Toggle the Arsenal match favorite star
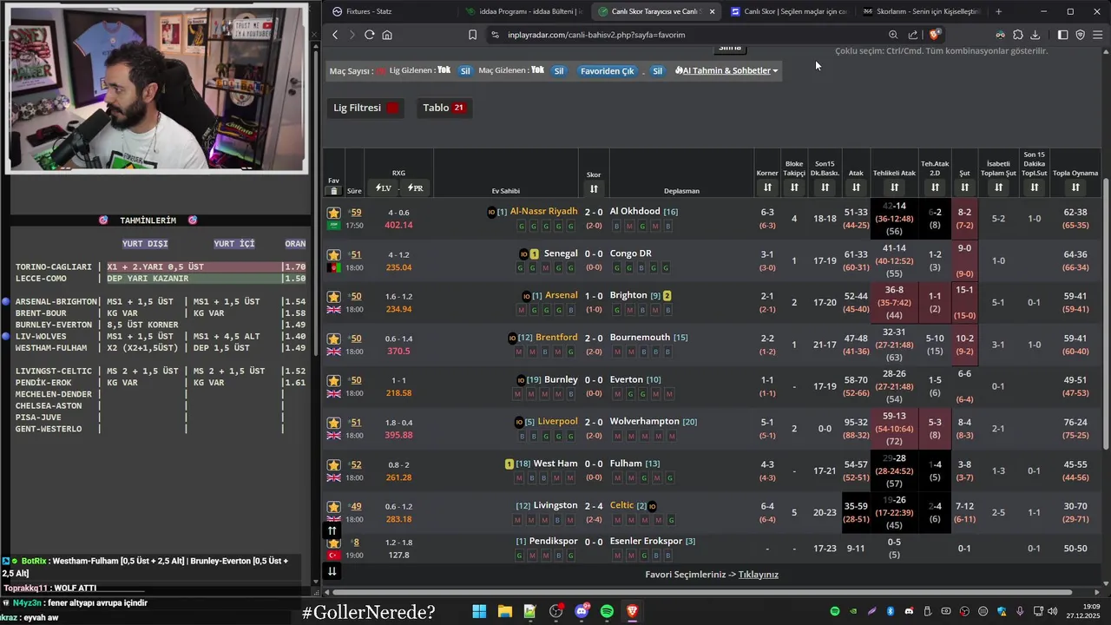 (333, 296)
